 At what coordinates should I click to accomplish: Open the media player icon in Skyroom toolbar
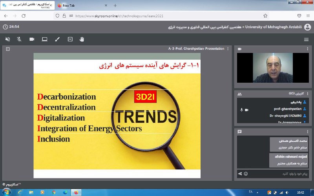click(70, 39)
